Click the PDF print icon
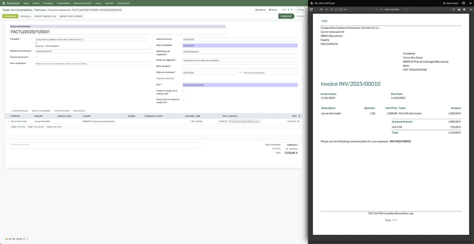The width and height of the screenshot is (474, 244). tap(460, 9)
